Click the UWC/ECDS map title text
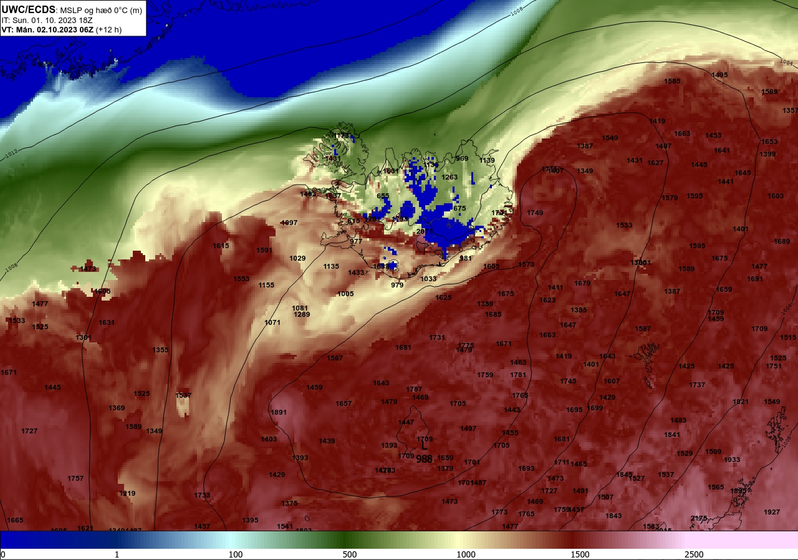Image resolution: width=798 pixels, height=560 pixels. tap(72, 10)
